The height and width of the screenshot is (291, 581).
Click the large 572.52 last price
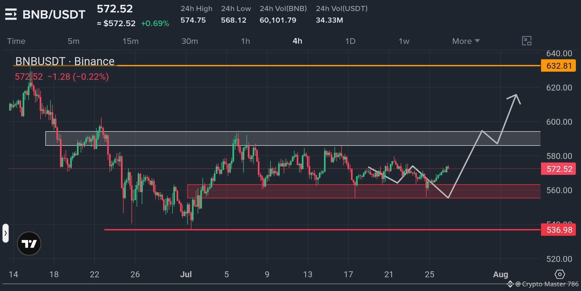click(x=115, y=9)
